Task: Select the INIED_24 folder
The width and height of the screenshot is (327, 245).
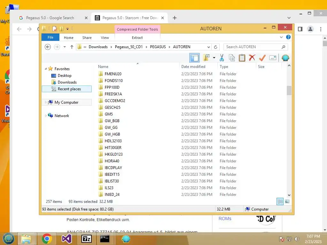Action: click(x=112, y=194)
